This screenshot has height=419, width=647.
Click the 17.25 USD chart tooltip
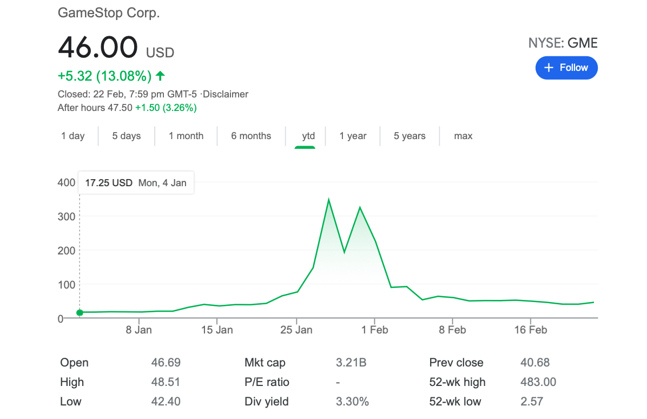click(136, 182)
